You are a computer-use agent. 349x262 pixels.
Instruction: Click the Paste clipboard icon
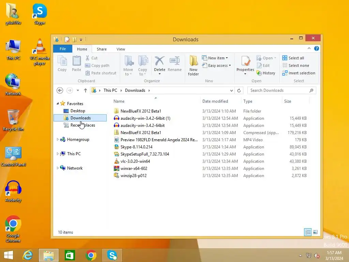(x=76, y=63)
